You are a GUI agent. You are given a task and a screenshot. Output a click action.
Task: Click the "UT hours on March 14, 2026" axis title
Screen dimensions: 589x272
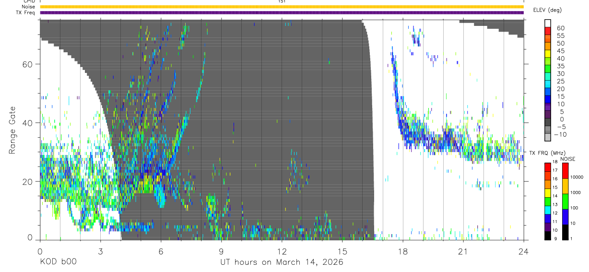[x=282, y=262]
